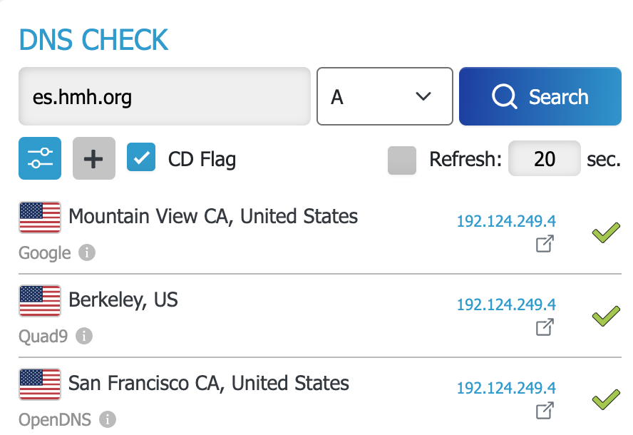Screen dimensions: 633x435
Task: Click the plus add-server button
Action: pyautogui.click(x=93, y=158)
